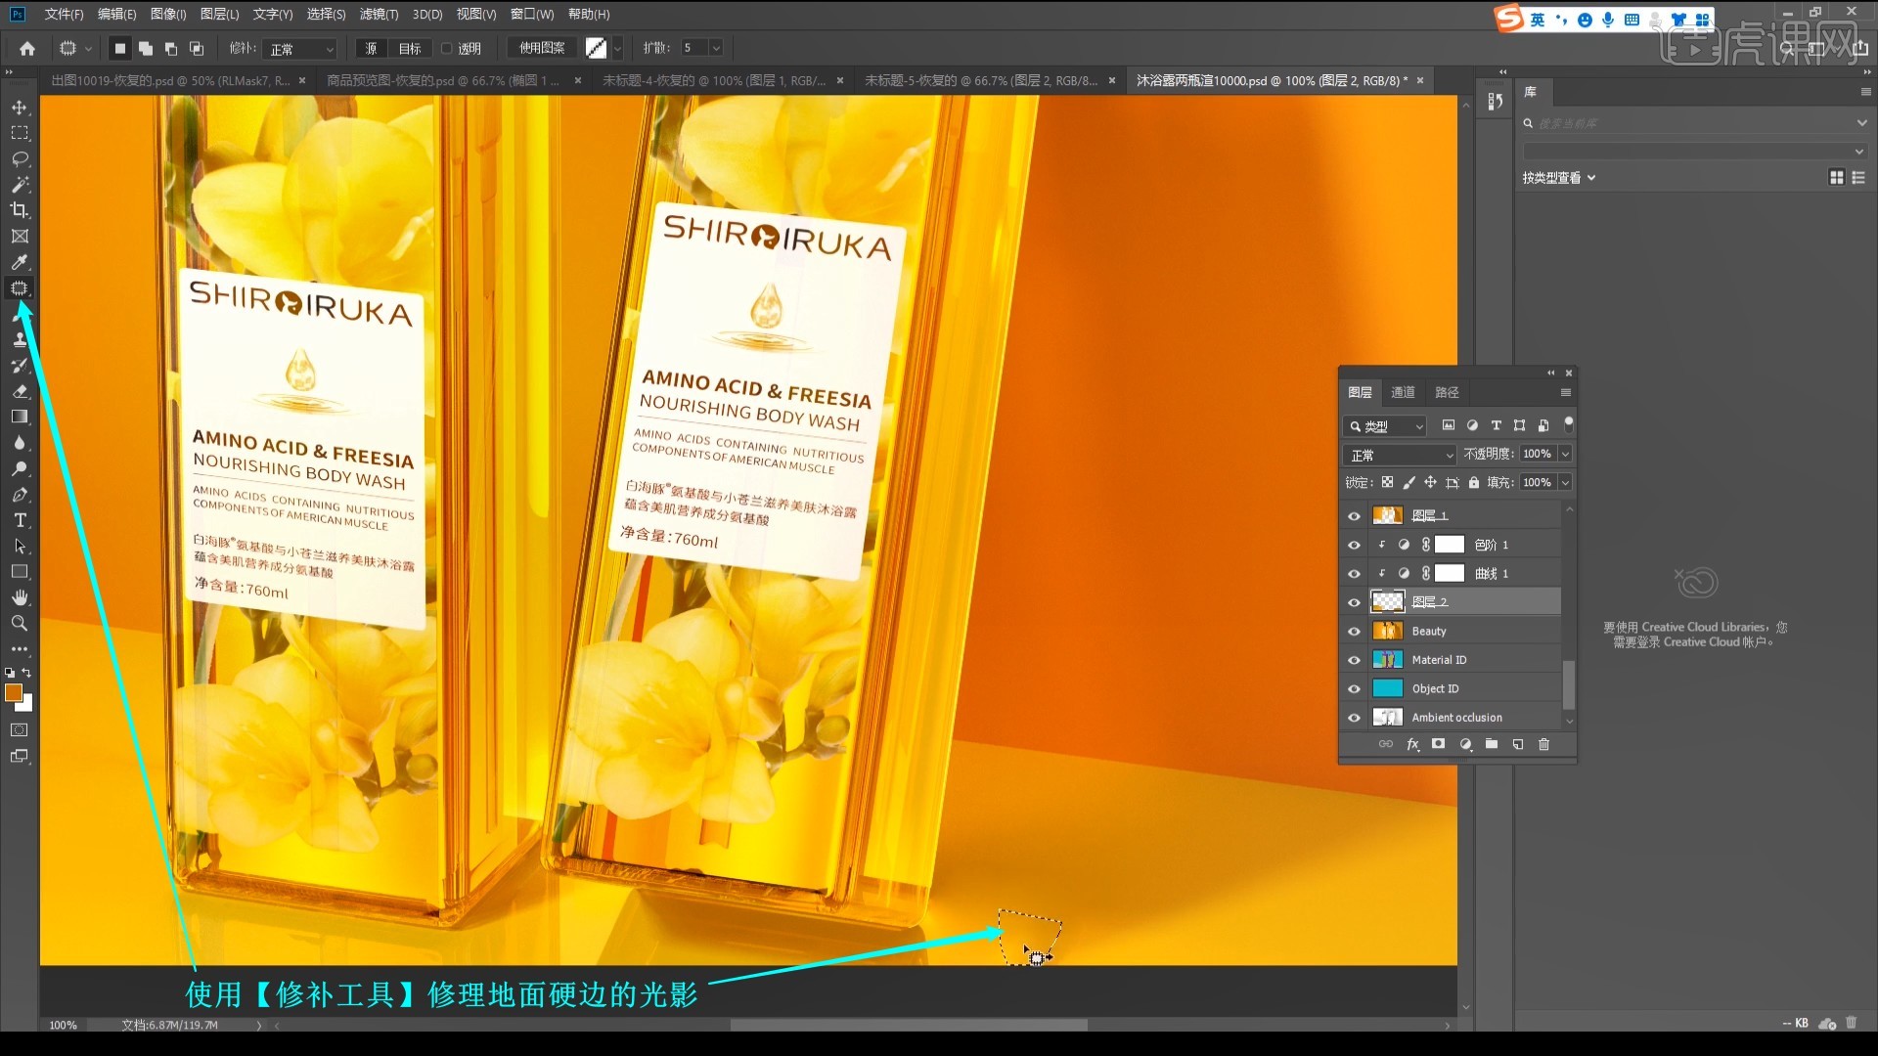Select the Gradient tool
The height and width of the screenshot is (1056, 1878).
pos(20,418)
